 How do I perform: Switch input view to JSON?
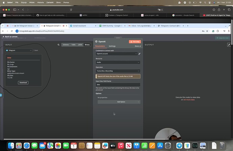(x=80, y=45)
